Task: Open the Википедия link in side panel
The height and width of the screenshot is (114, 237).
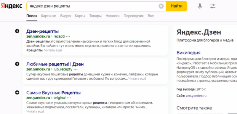Action: coord(188,53)
